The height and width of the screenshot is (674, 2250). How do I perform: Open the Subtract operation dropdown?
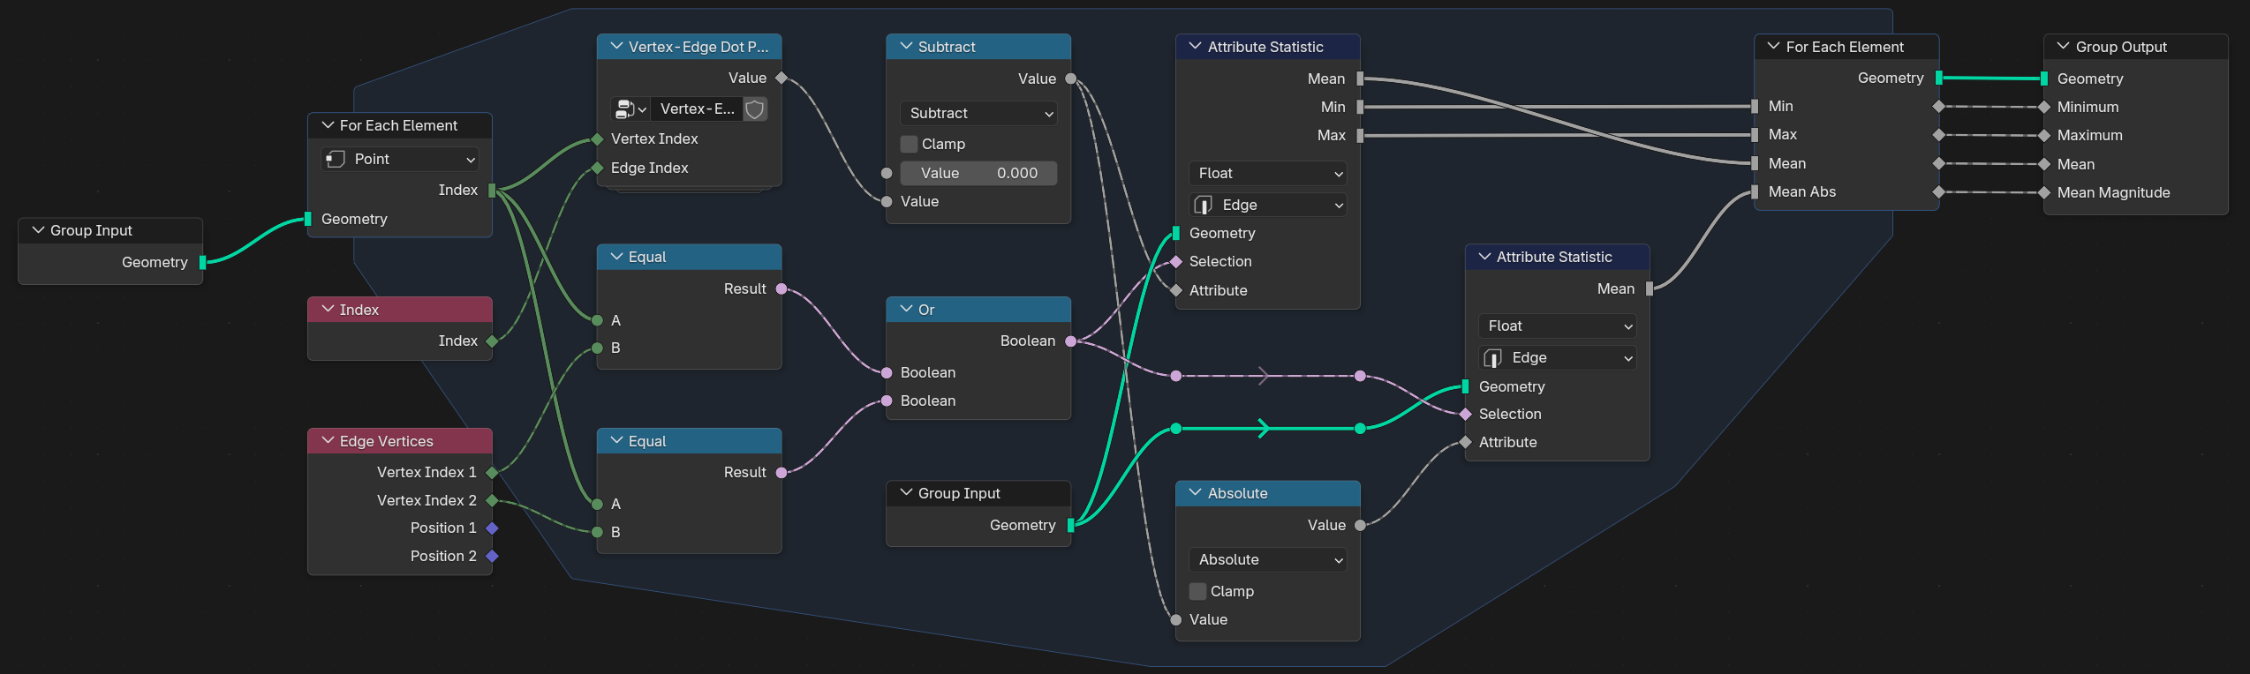978,114
